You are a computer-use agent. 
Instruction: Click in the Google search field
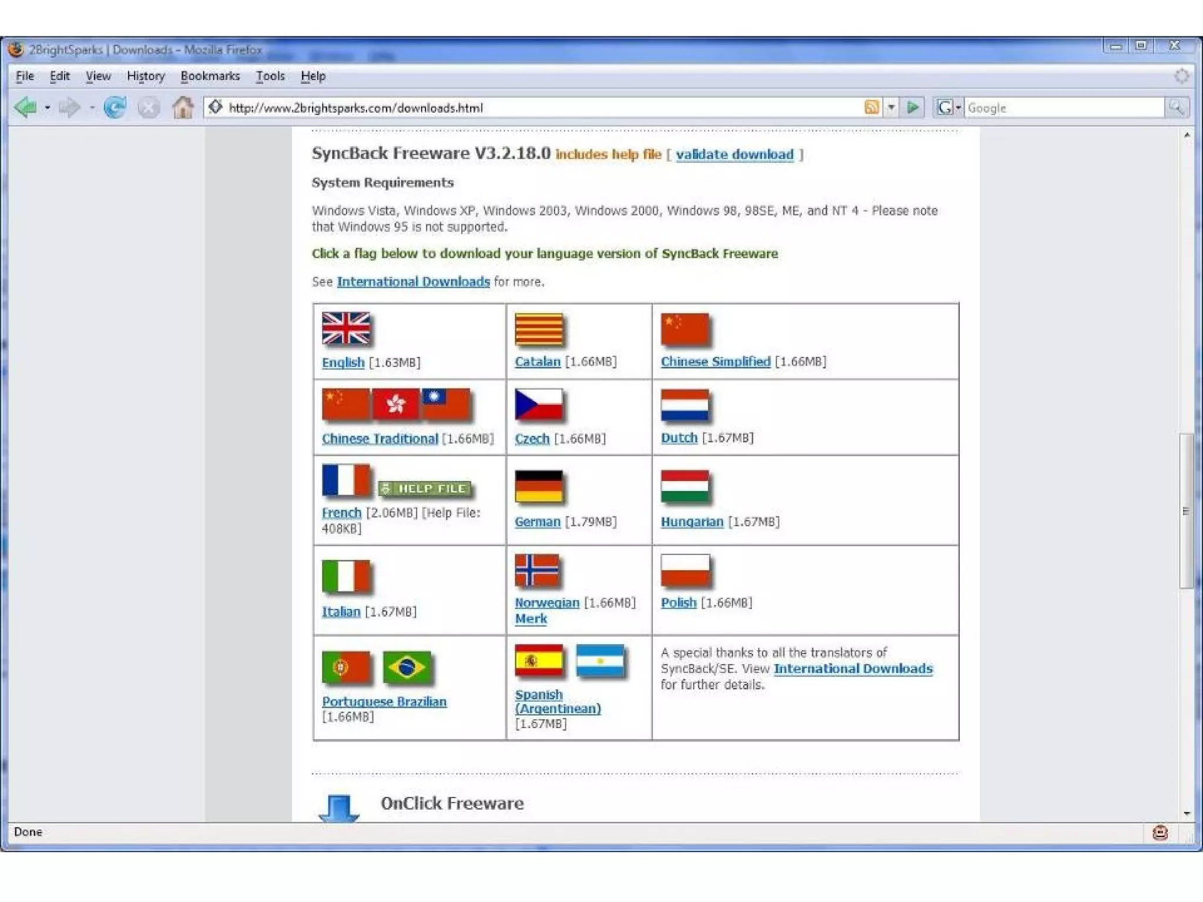pos(1063,108)
